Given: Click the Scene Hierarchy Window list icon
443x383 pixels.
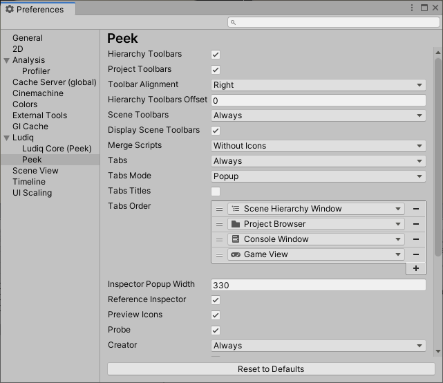Looking at the screenshot, I should 236,209.
